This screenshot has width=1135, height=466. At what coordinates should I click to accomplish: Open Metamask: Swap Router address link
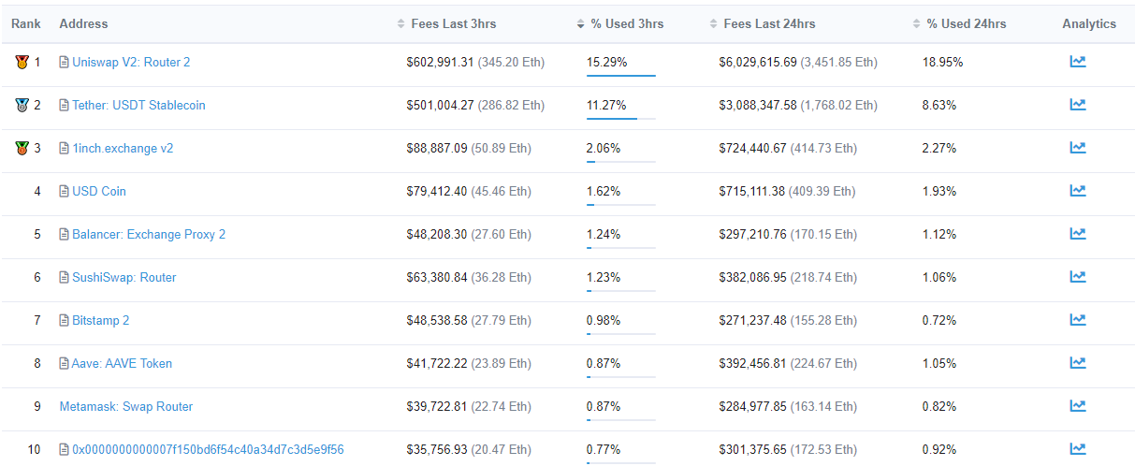126,407
